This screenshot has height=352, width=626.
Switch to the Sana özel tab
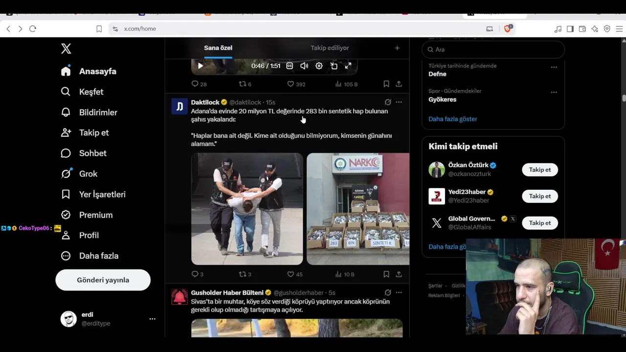pos(218,48)
